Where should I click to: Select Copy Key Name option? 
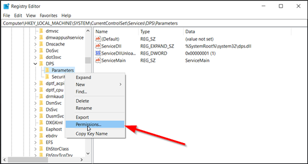[91, 134]
